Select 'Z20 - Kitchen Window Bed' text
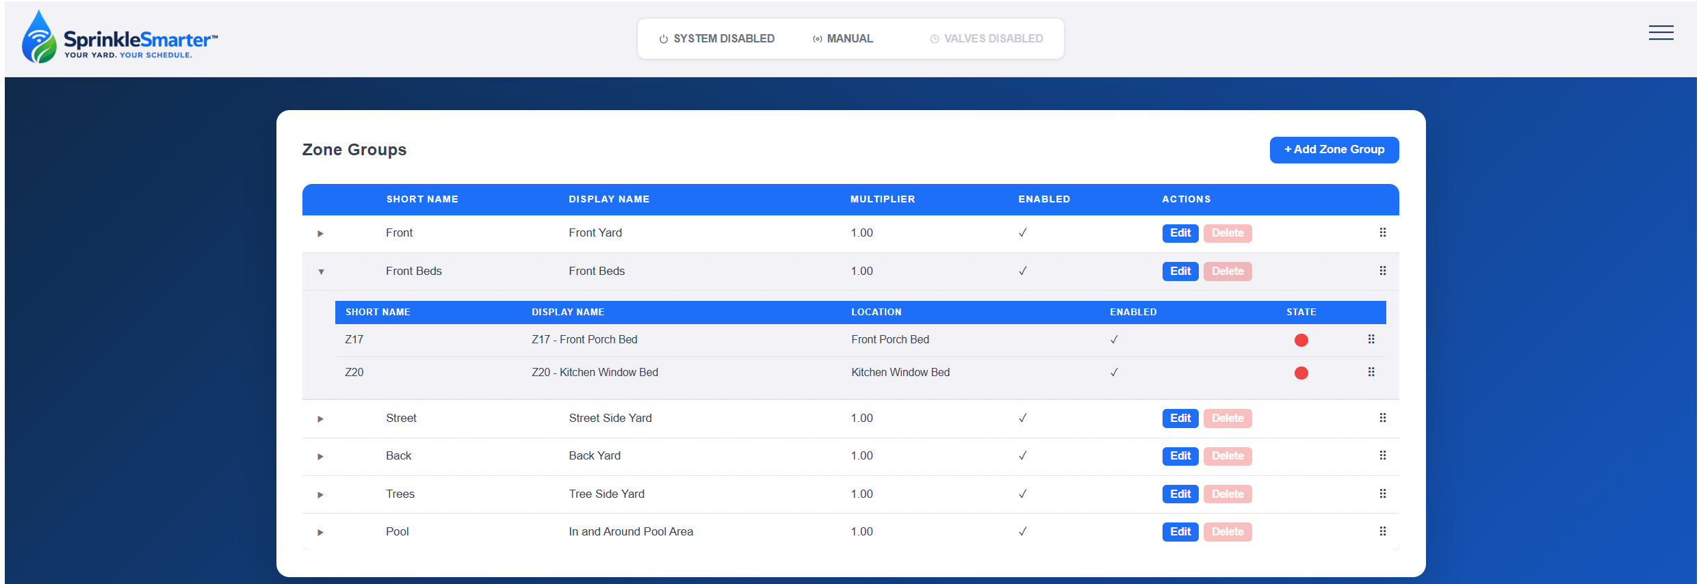Viewport: 1699px width, 584px height. pos(595,372)
